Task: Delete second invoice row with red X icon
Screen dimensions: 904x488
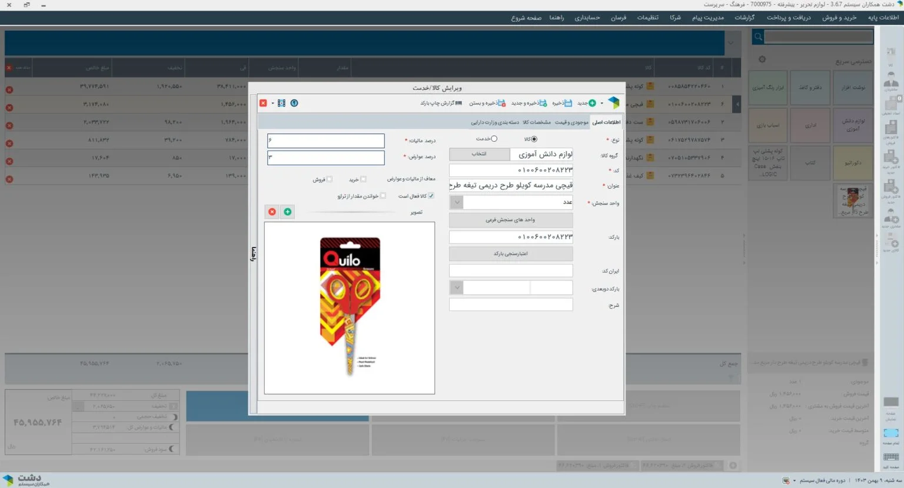Action: click(x=9, y=108)
